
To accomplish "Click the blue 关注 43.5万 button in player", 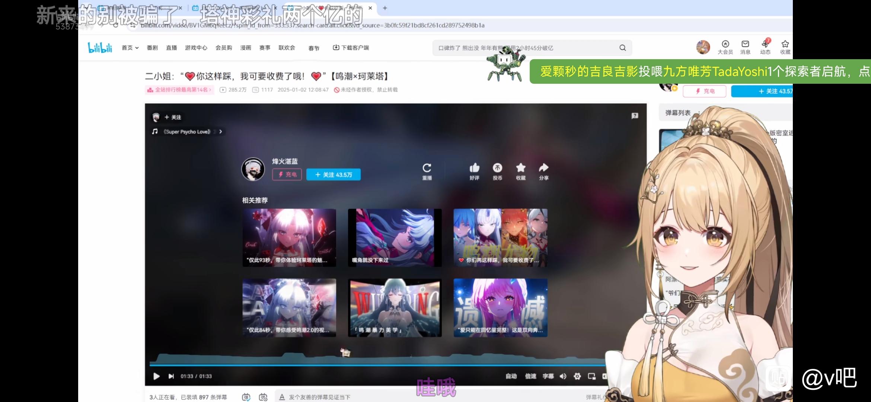I will pos(334,175).
